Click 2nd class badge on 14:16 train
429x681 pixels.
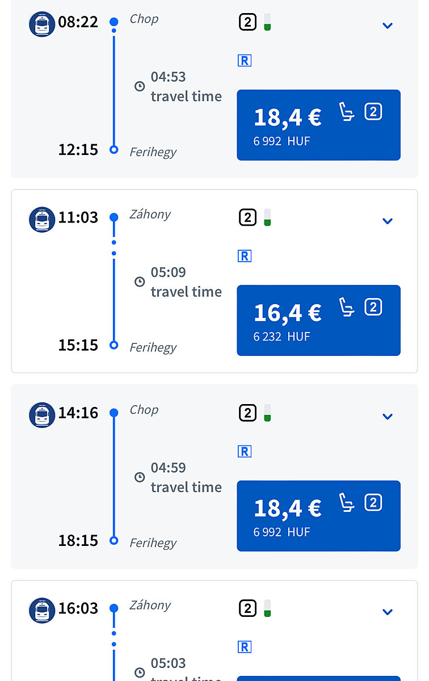[247, 413]
